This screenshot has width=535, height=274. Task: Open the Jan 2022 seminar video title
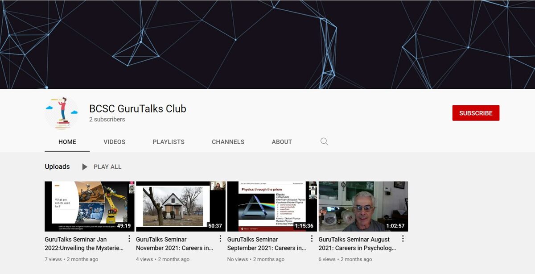click(x=84, y=244)
